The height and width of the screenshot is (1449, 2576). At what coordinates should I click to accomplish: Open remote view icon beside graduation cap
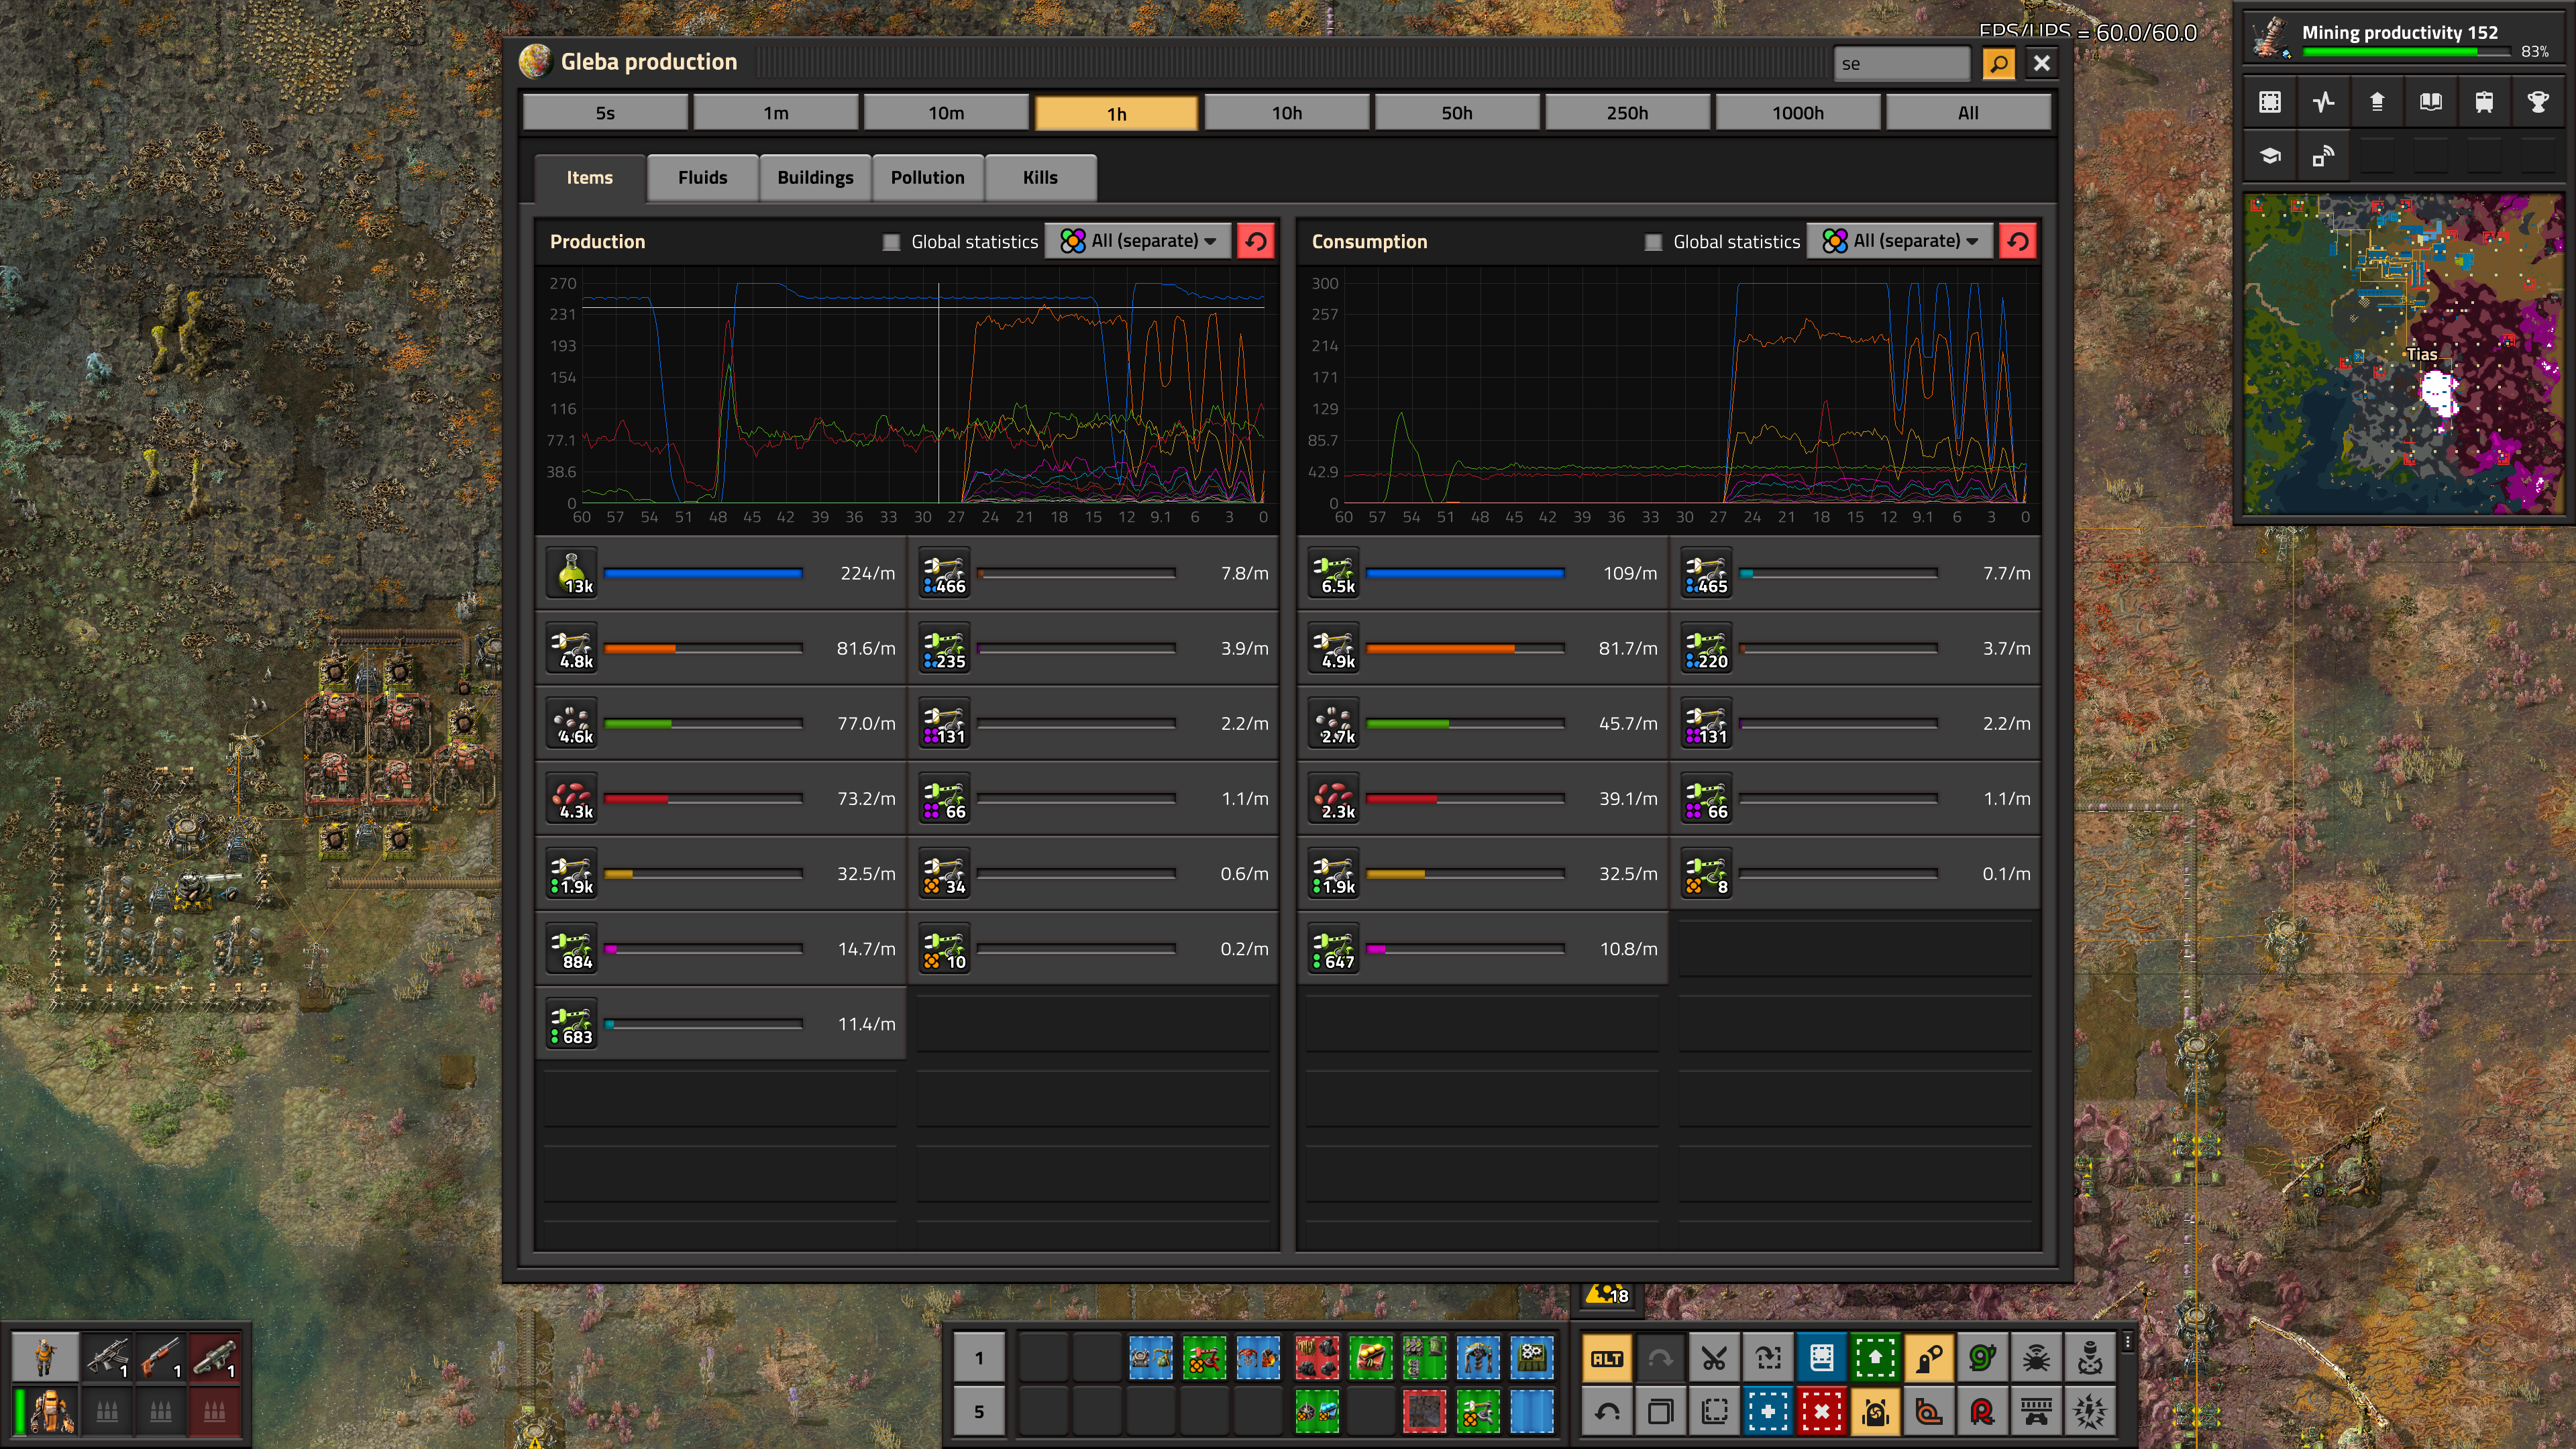(x=2324, y=156)
